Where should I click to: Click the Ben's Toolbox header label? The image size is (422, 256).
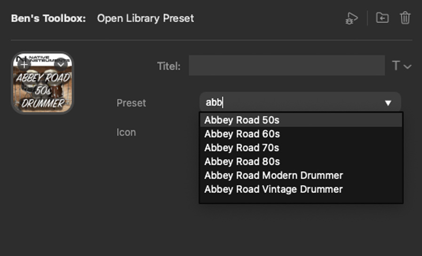click(x=48, y=19)
